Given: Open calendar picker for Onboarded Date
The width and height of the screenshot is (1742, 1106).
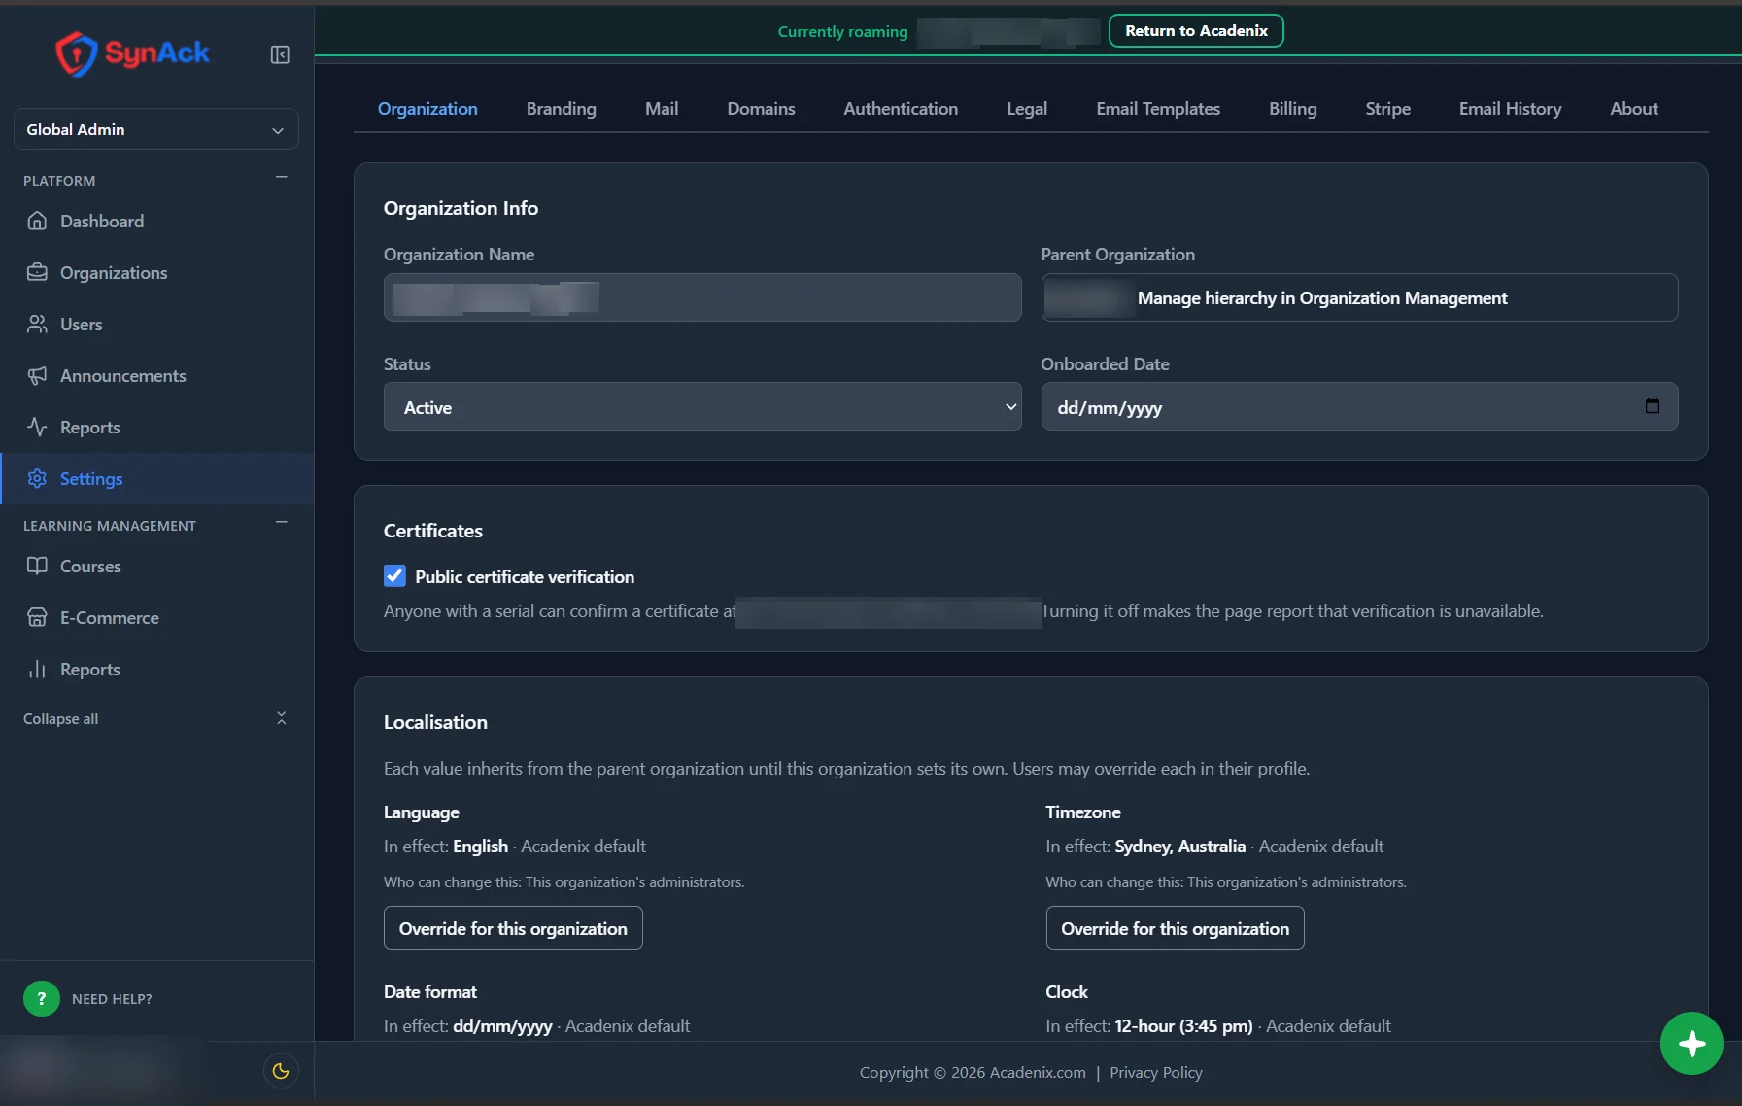Looking at the screenshot, I should (x=1653, y=406).
